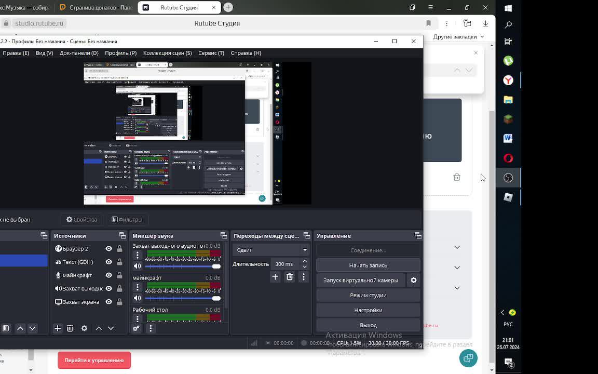598x374 pixels.
Task: Open the Правка (E) menu
Action: pyautogui.click(x=16, y=53)
